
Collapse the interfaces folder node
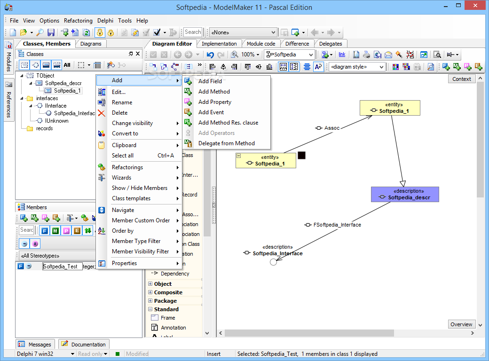(x=22, y=99)
